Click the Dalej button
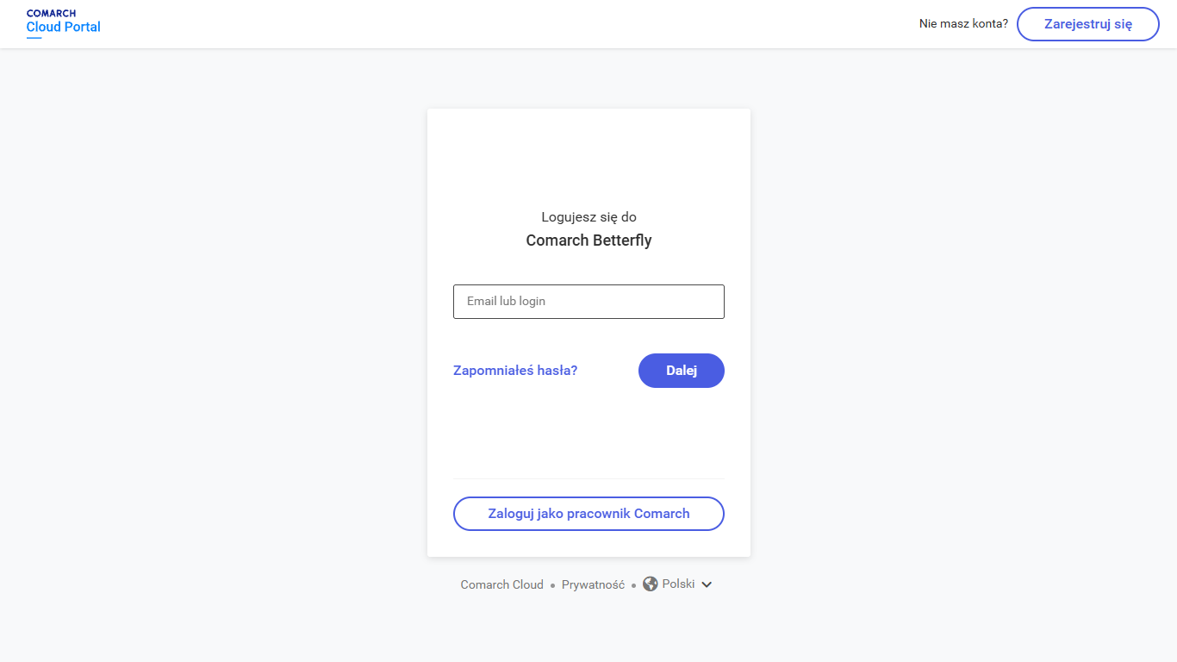The height and width of the screenshot is (662, 1177). tap(681, 371)
